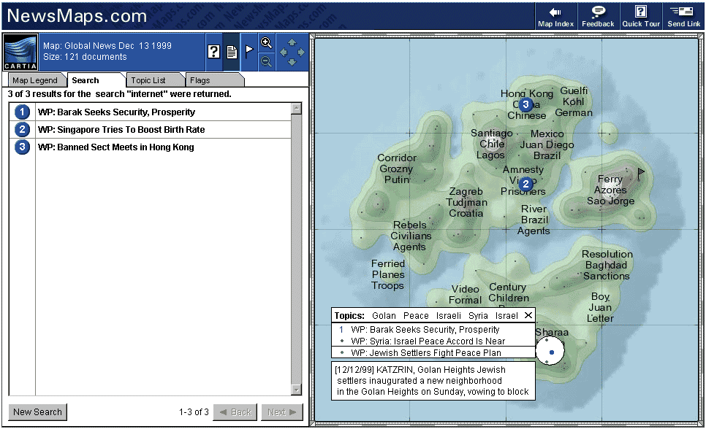This screenshot has width=706, height=429.
Task: Pan the map upward with the arrow icon
Action: 291,42
